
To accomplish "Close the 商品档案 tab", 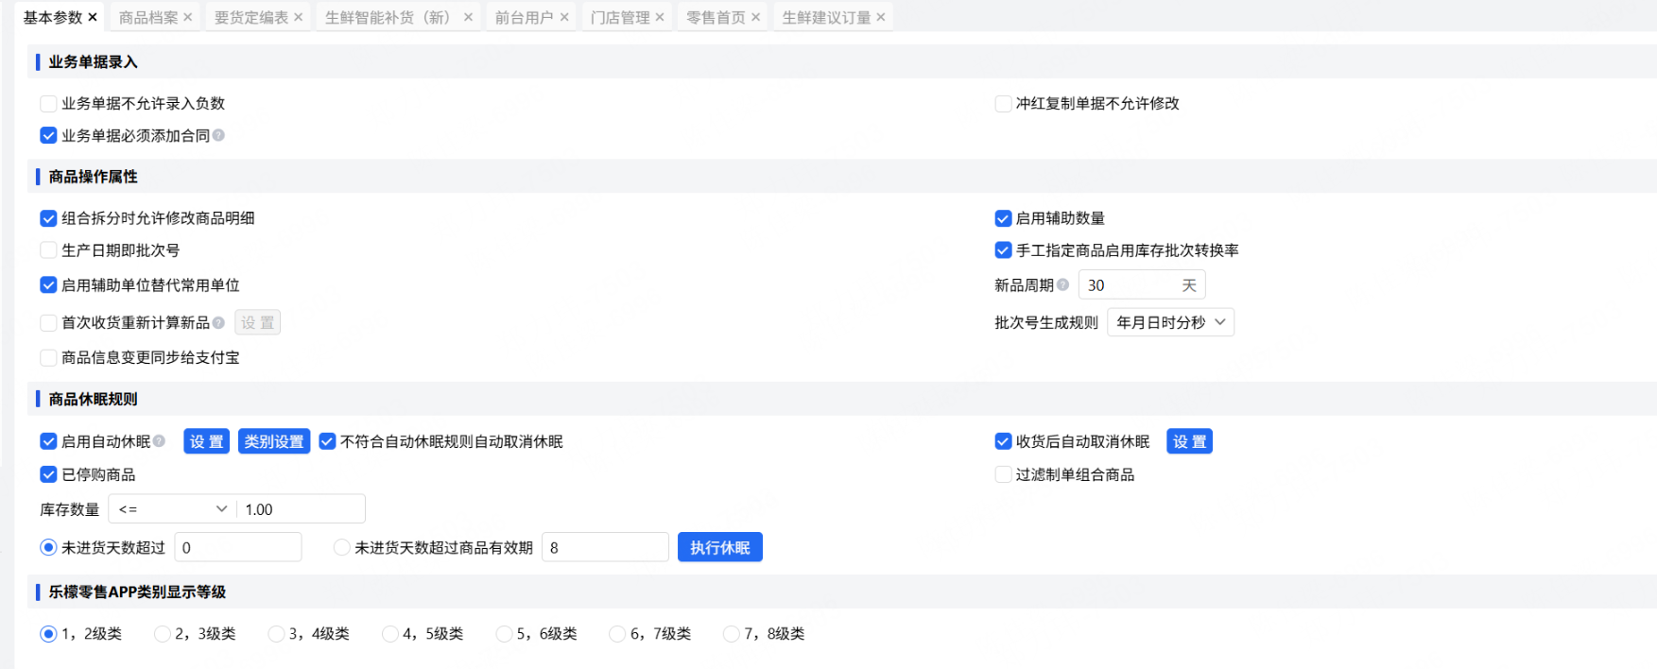I will pos(188,17).
